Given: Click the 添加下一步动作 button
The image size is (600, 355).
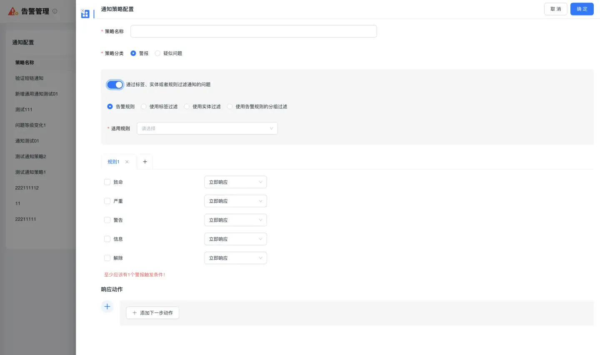Looking at the screenshot, I should click(x=152, y=313).
